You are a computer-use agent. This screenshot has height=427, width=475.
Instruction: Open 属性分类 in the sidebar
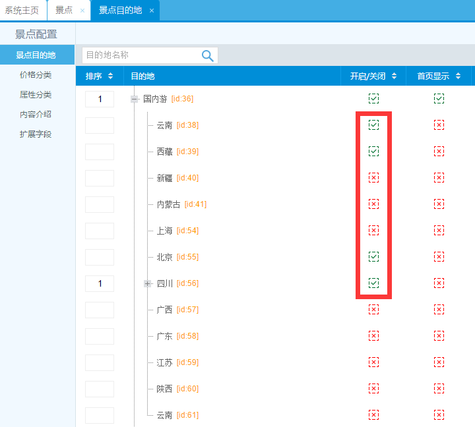pos(36,95)
